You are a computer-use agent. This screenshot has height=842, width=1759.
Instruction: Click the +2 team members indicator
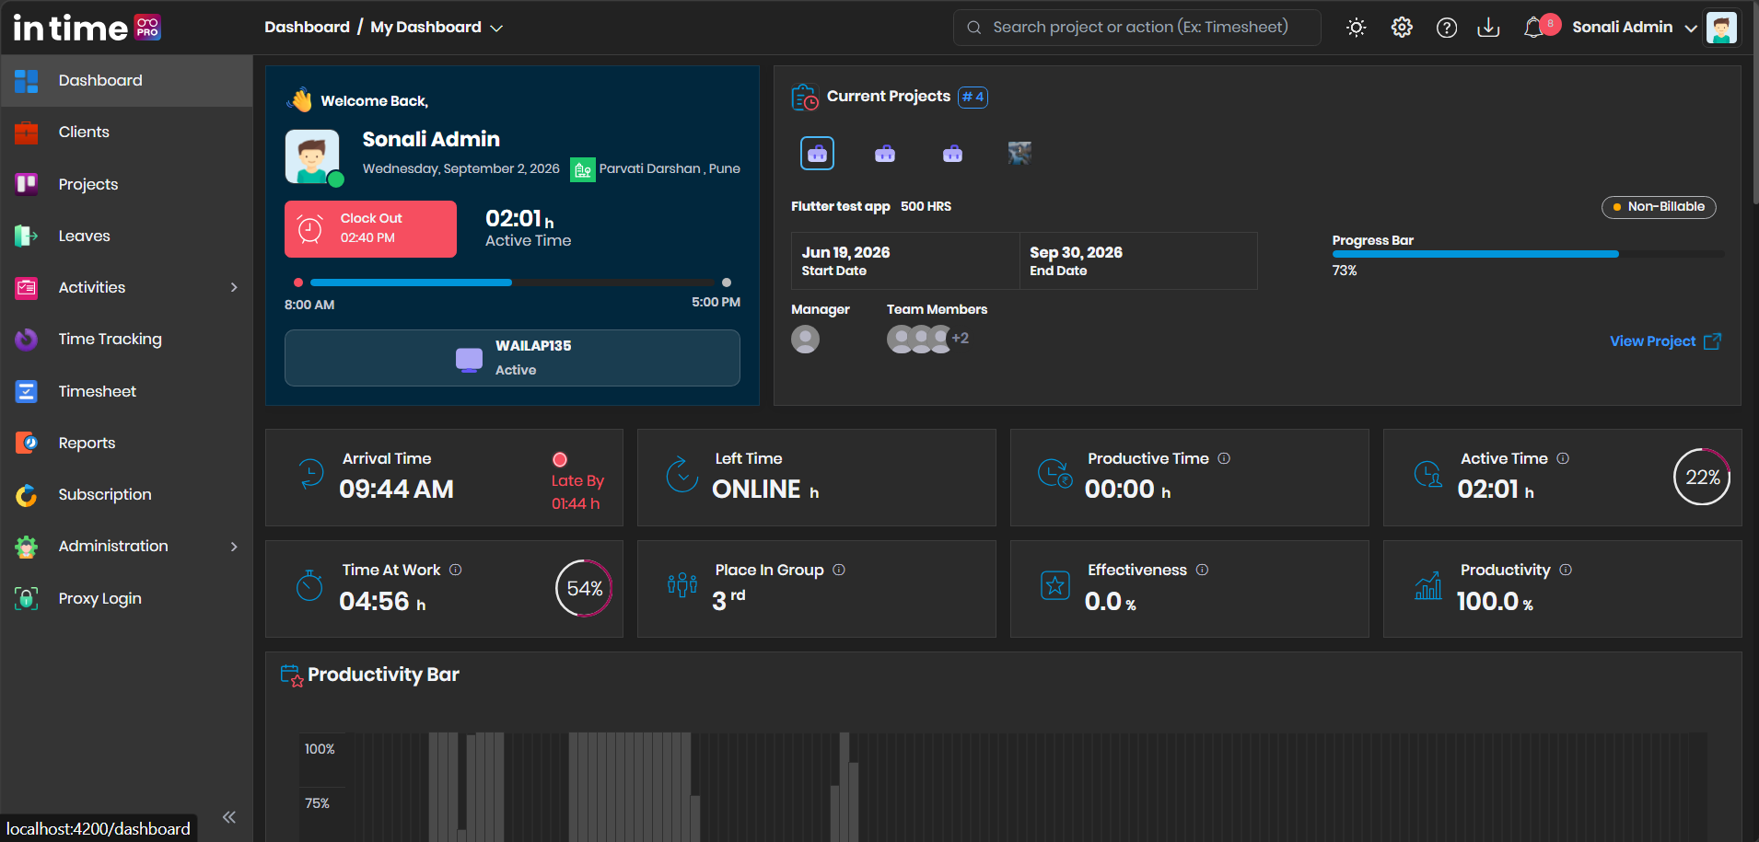pyautogui.click(x=960, y=339)
